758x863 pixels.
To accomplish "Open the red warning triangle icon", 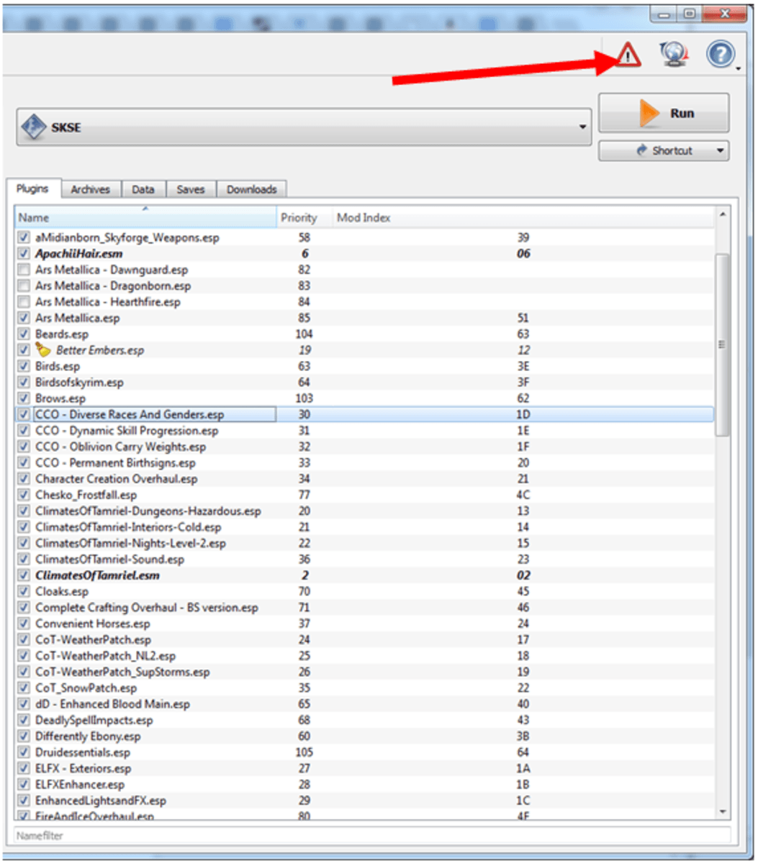I will (x=628, y=55).
